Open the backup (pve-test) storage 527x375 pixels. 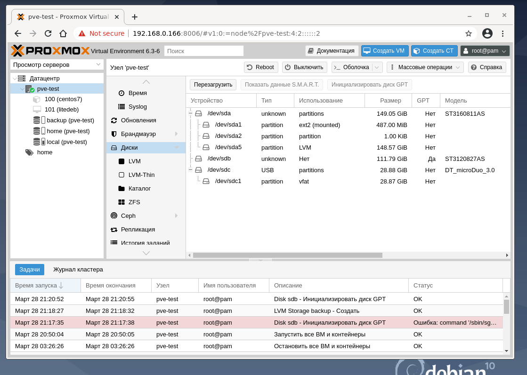[70, 120]
